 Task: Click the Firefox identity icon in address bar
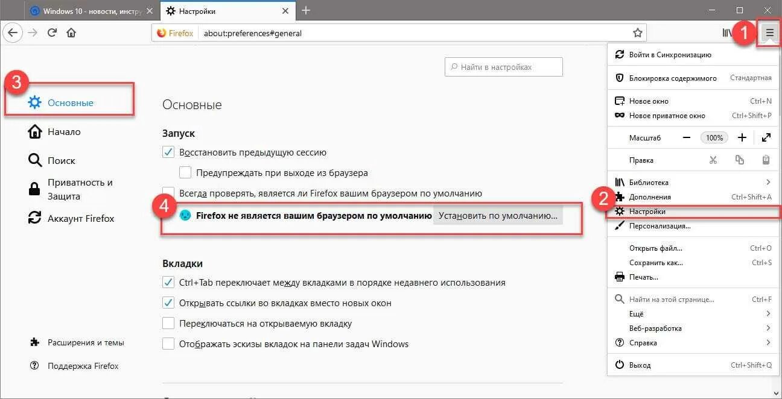click(175, 33)
